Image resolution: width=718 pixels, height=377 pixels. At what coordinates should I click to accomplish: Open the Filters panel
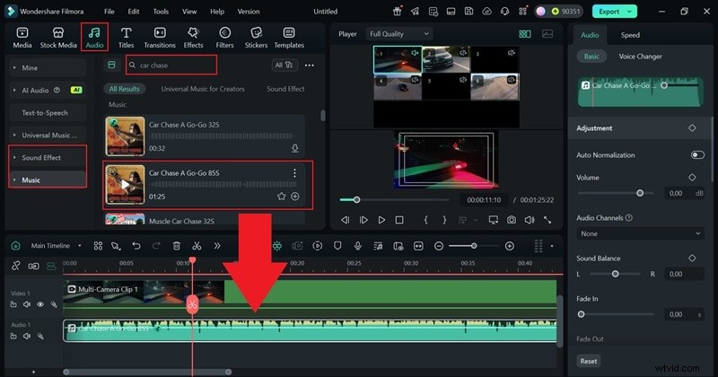pos(224,37)
